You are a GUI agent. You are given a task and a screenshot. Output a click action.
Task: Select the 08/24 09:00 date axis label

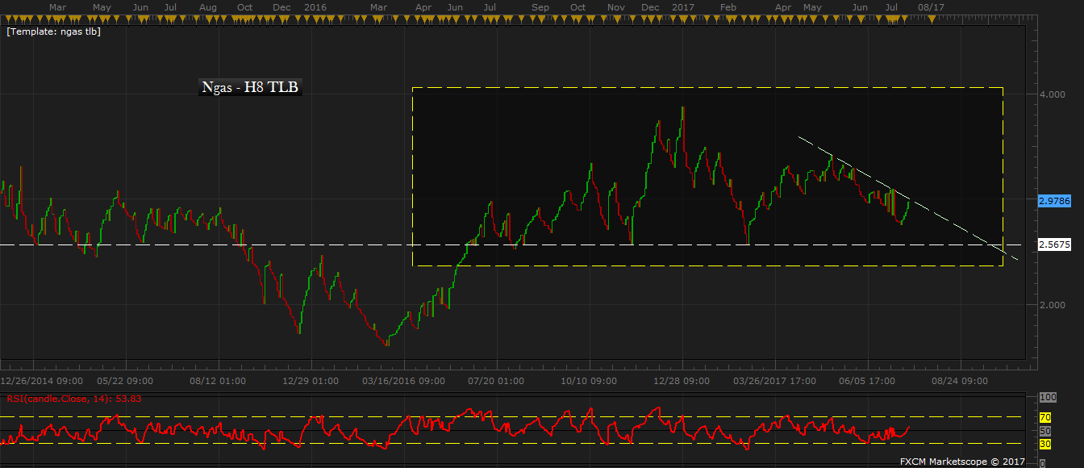click(960, 380)
